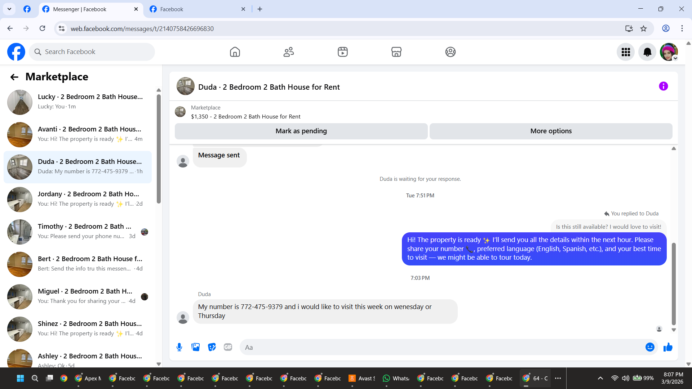Open the Facebook menu grid
The width and height of the screenshot is (692, 389).
click(x=626, y=52)
